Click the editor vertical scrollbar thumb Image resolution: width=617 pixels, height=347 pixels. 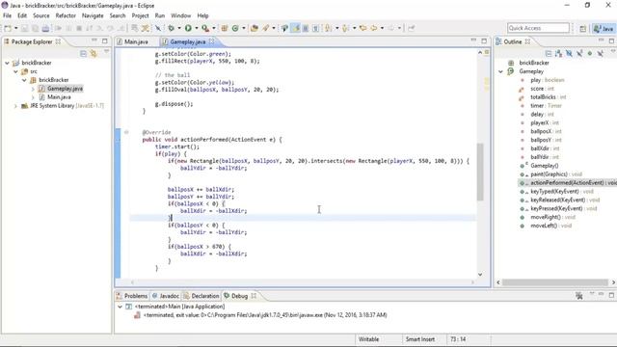click(x=480, y=172)
